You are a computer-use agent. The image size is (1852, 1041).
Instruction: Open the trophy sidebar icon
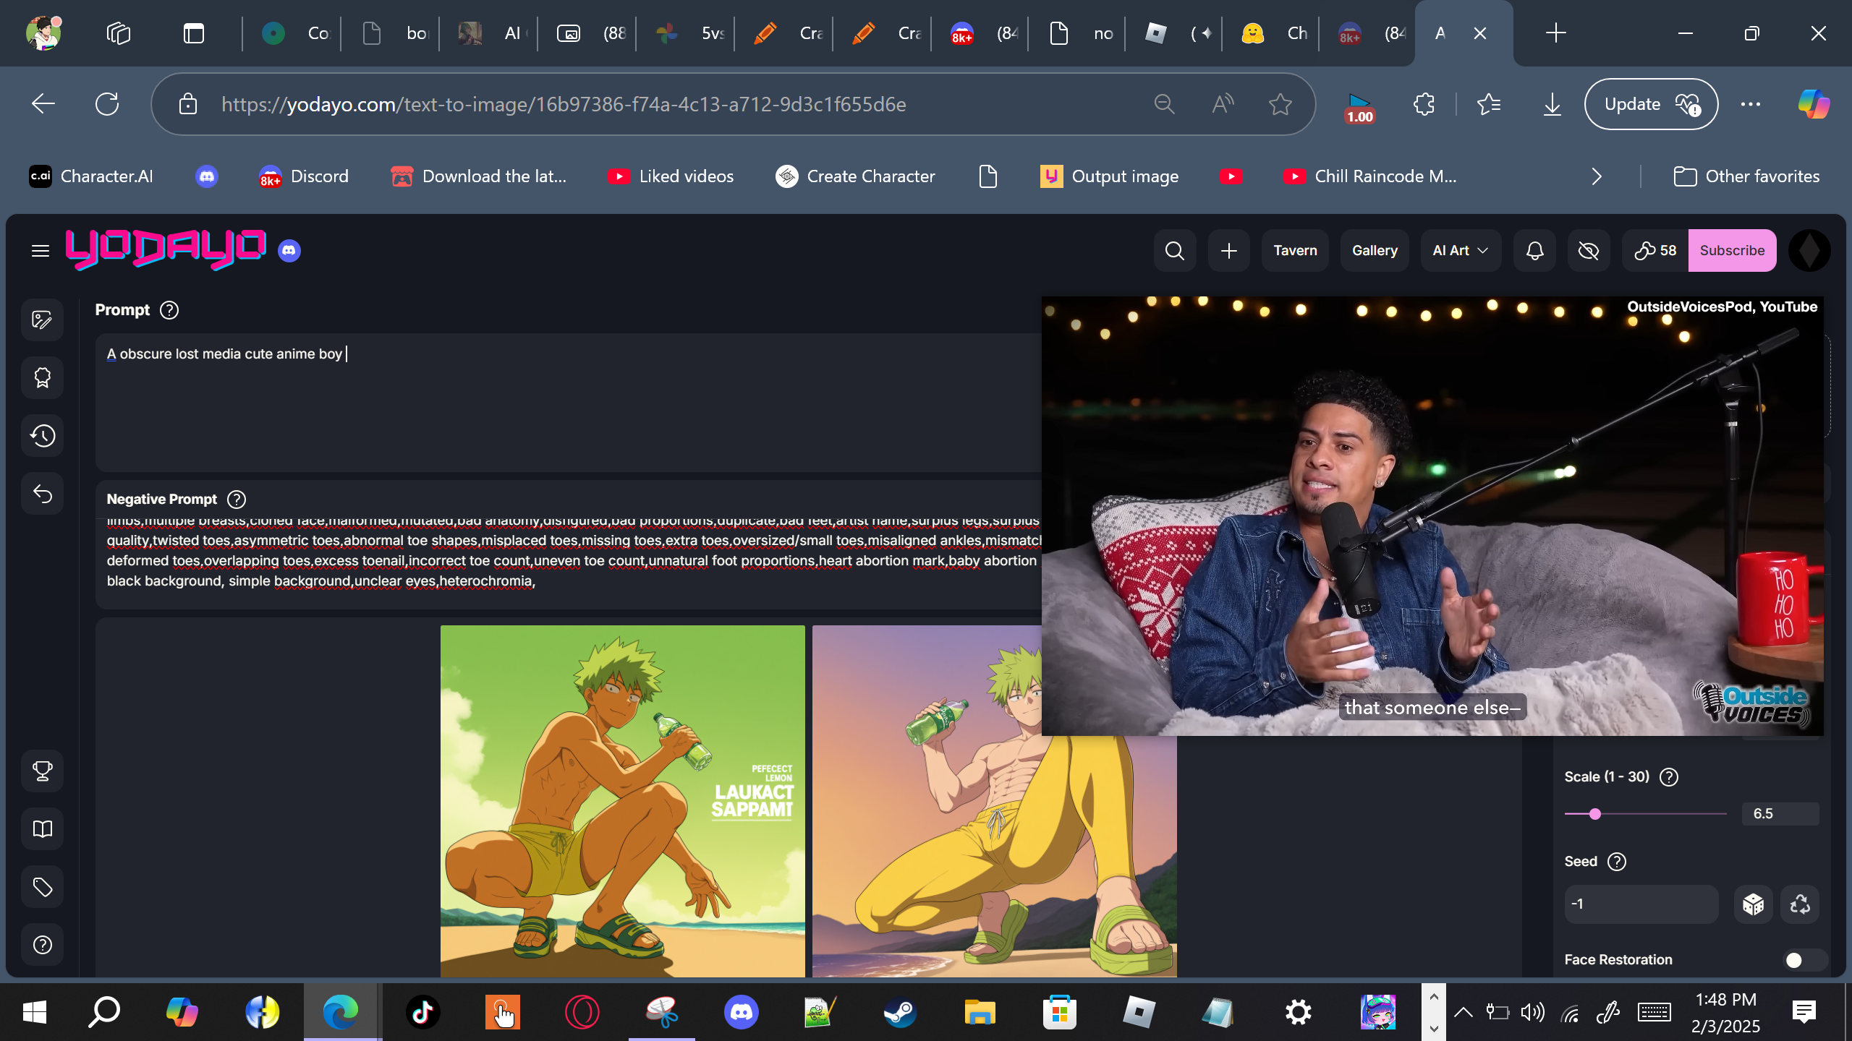coord(43,771)
